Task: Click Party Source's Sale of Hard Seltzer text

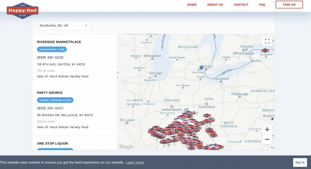Action: [x=63, y=127]
